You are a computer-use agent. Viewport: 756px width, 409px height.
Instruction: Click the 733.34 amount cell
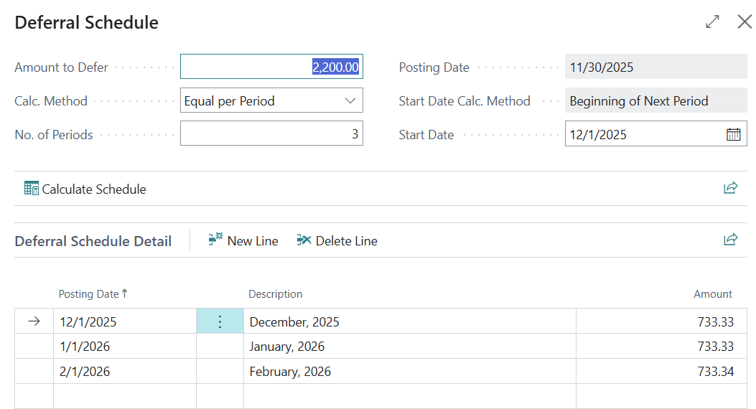click(x=661, y=372)
